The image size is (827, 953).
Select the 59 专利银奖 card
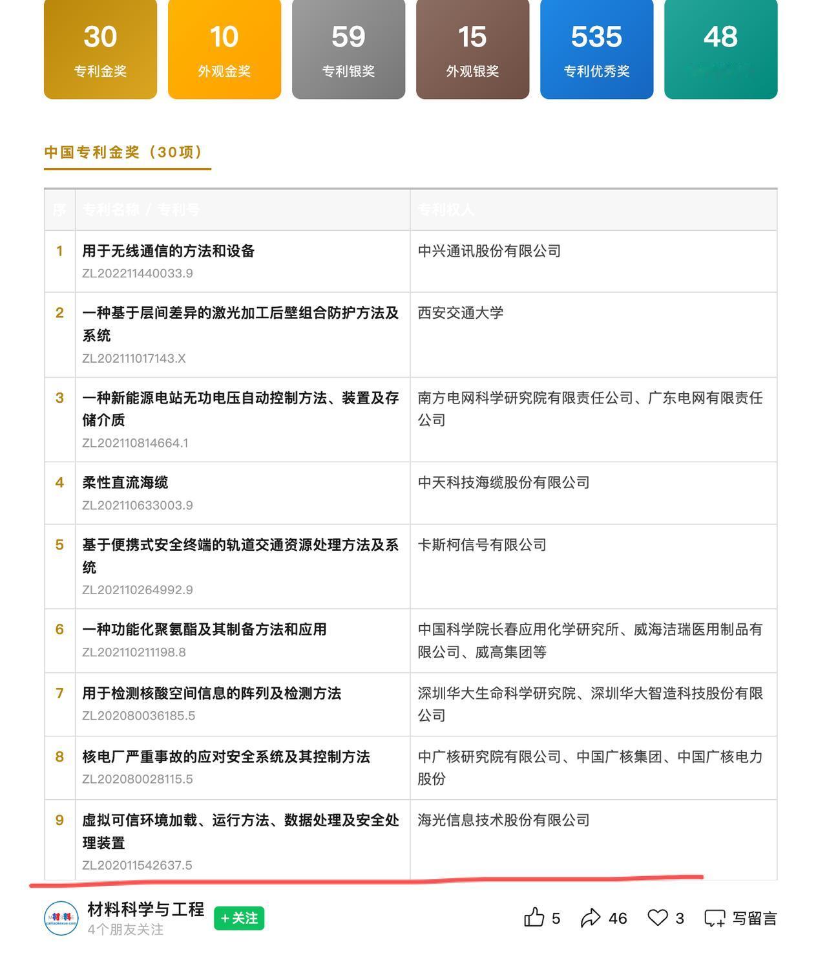click(x=348, y=49)
